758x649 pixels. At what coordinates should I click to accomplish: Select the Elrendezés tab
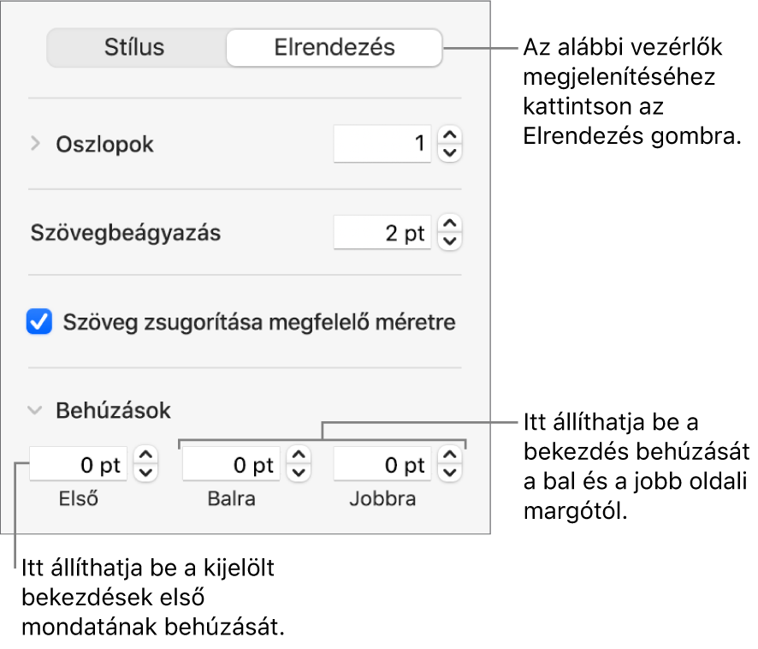tap(335, 47)
